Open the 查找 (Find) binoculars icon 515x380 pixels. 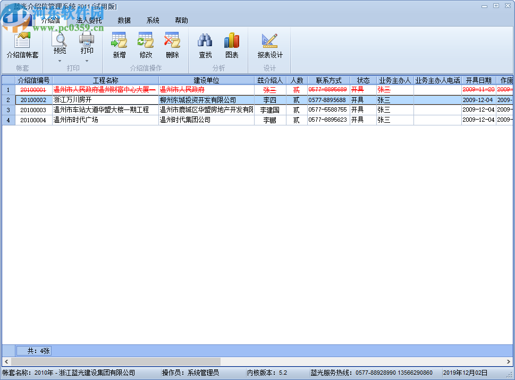click(205, 45)
